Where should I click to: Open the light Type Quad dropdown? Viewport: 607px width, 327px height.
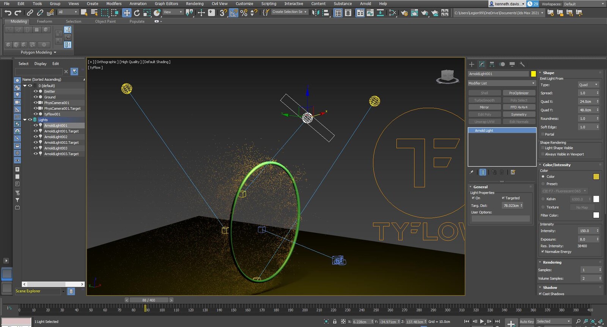tap(588, 85)
